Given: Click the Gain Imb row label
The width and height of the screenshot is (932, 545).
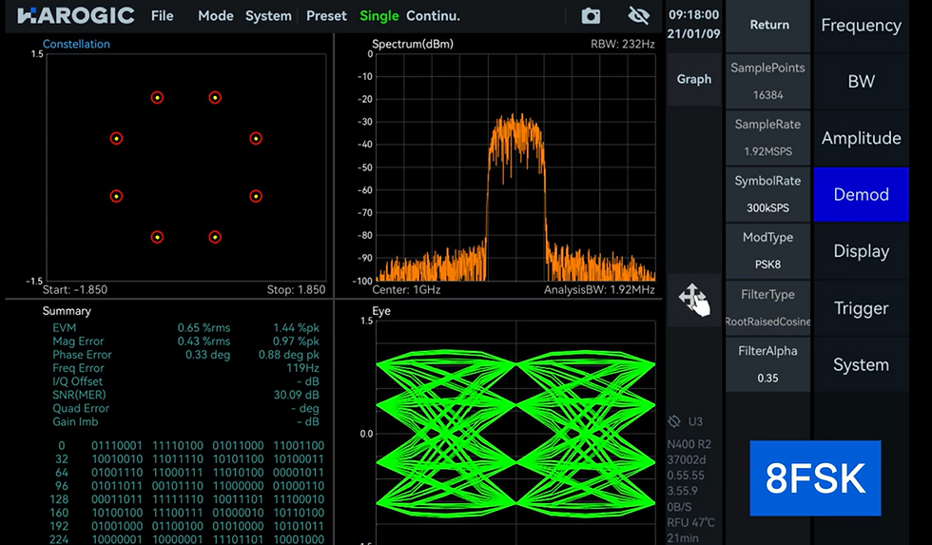Looking at the screenshot, I should 75,421.
